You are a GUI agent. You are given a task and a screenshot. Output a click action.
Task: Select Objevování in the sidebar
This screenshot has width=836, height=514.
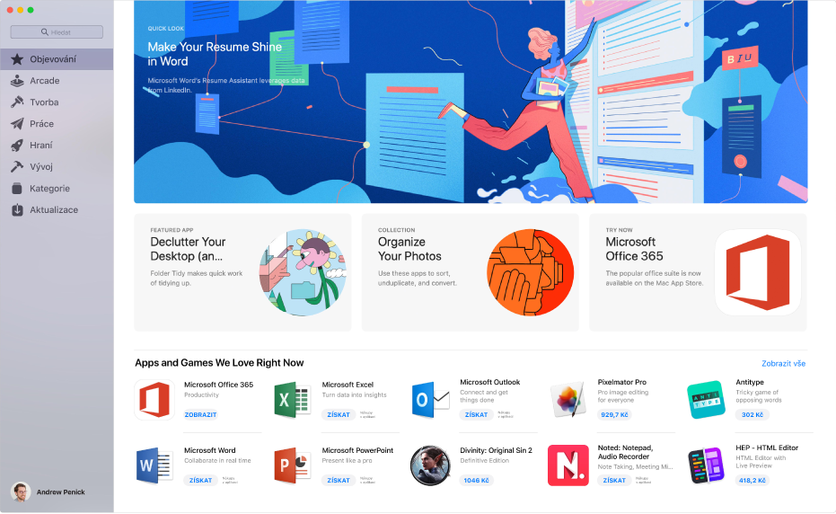pyautogui.click(x=57, y=59)
